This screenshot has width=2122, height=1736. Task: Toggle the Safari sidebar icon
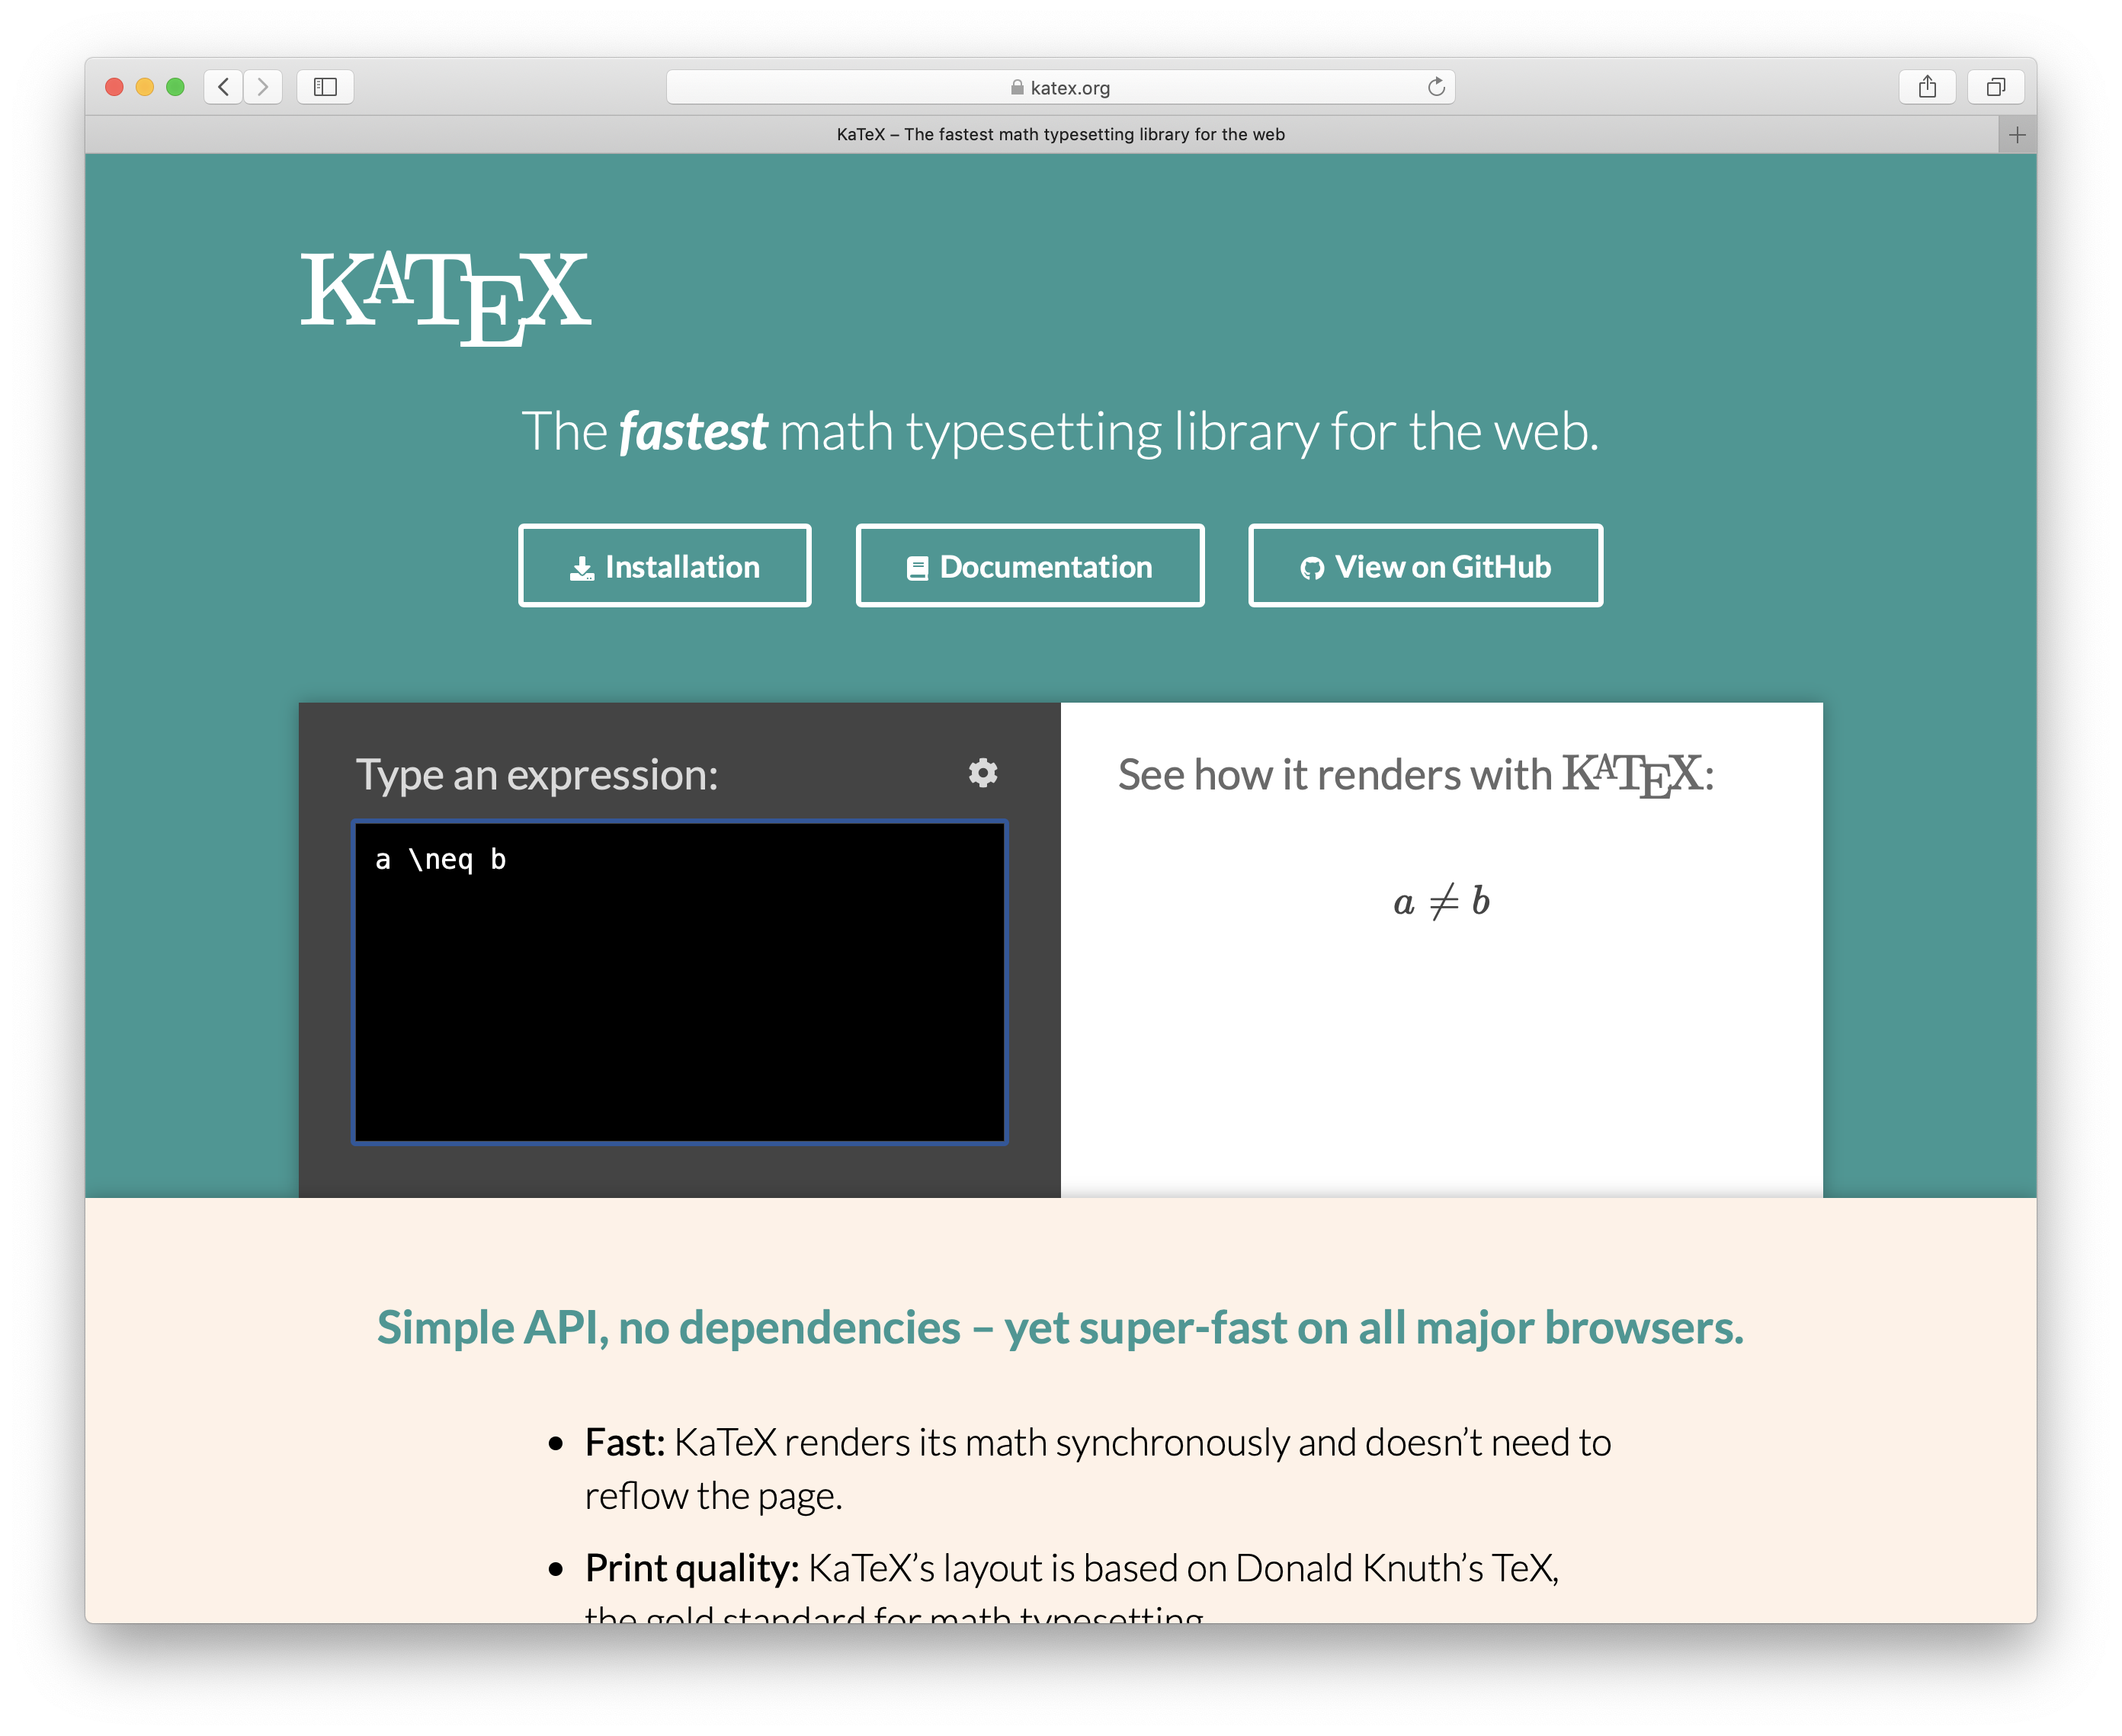click(325, 87)
